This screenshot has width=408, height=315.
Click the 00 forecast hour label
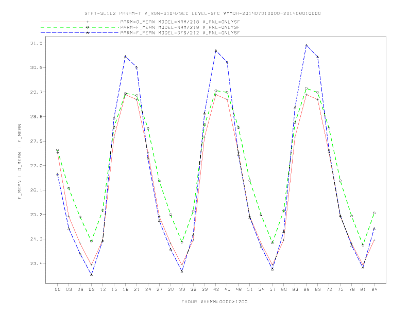58,289
